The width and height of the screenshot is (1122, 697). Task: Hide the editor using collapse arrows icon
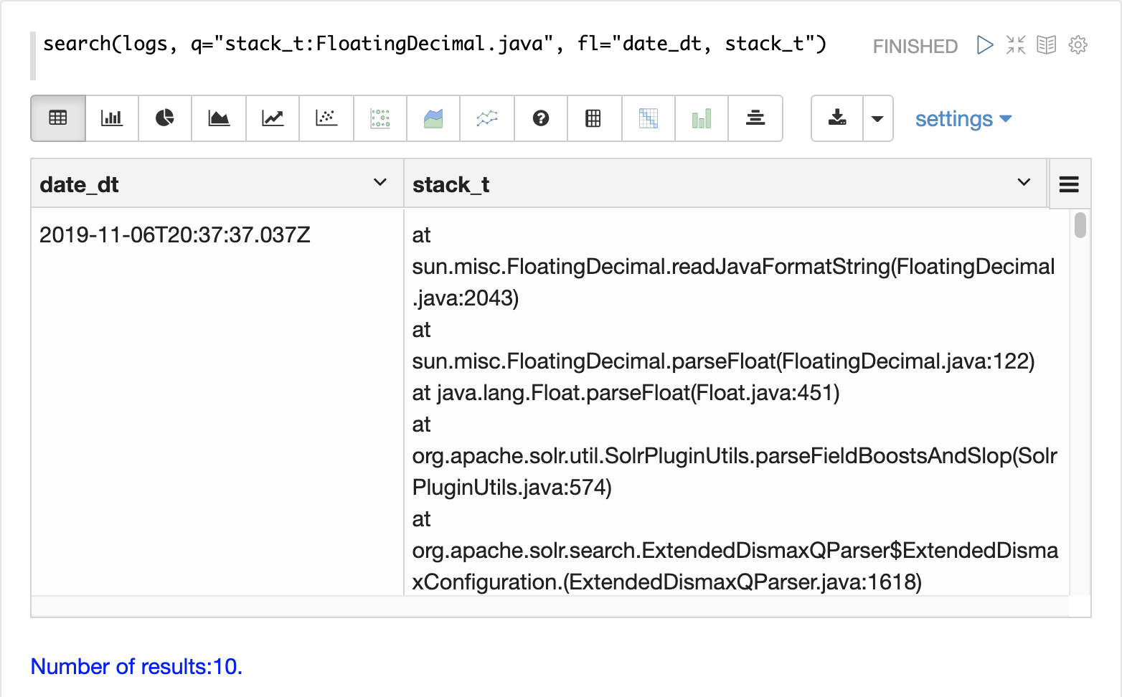coord(1016,45)
